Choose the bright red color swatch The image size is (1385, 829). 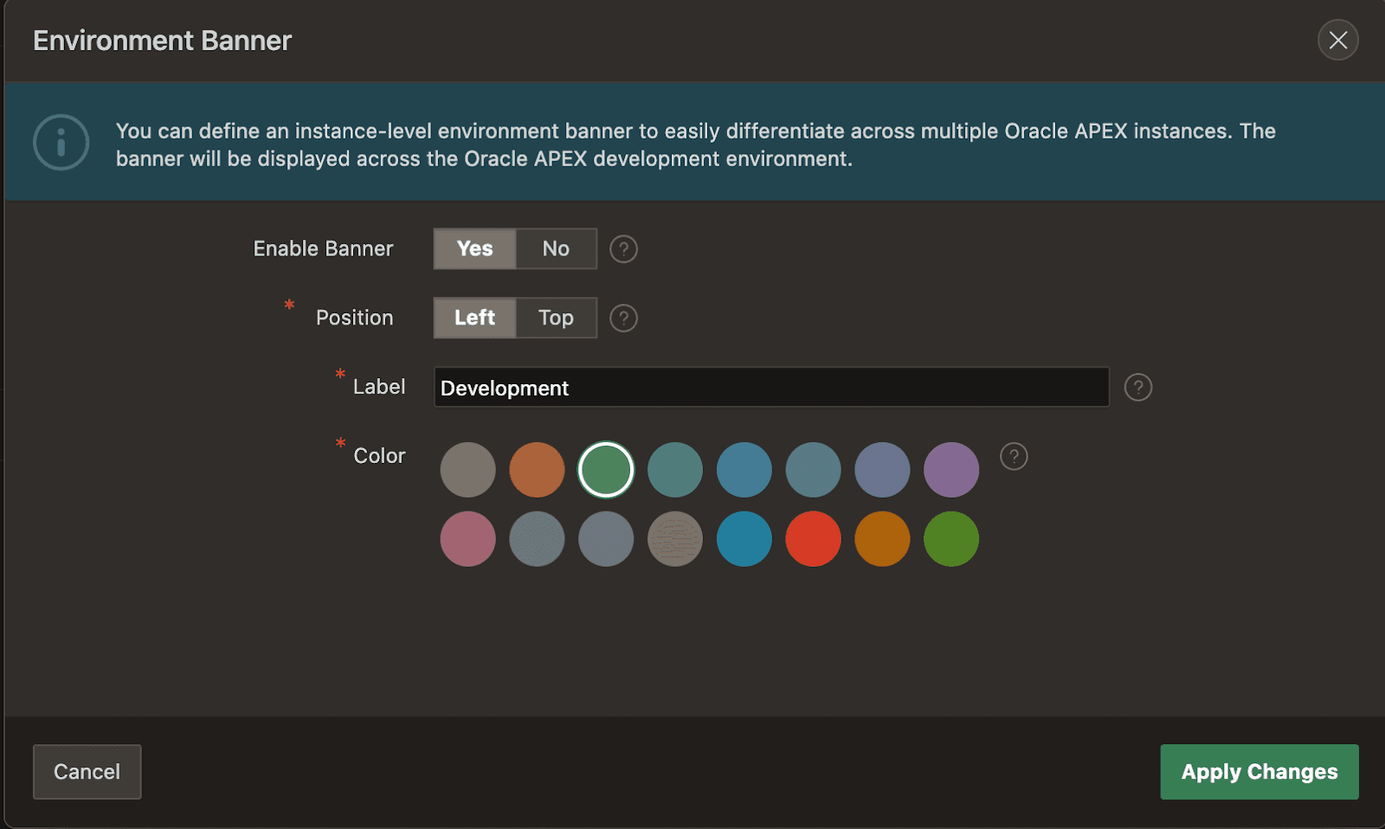(x=813, y=539)
